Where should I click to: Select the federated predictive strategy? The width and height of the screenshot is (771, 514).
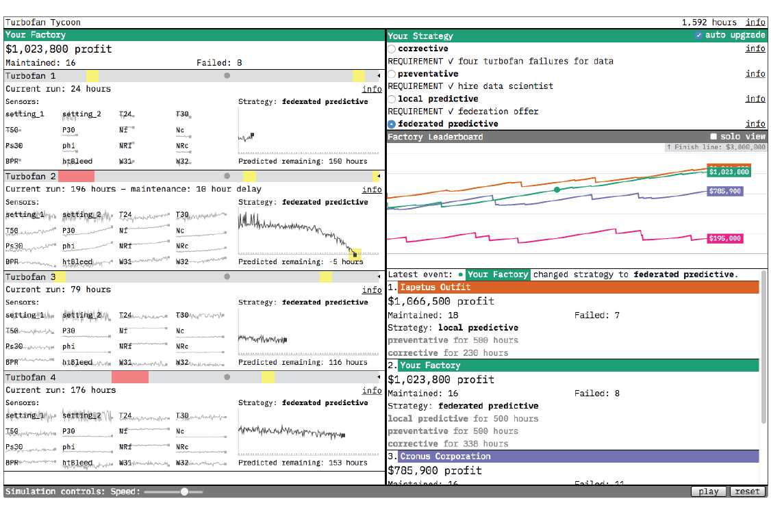pos(391,124)
